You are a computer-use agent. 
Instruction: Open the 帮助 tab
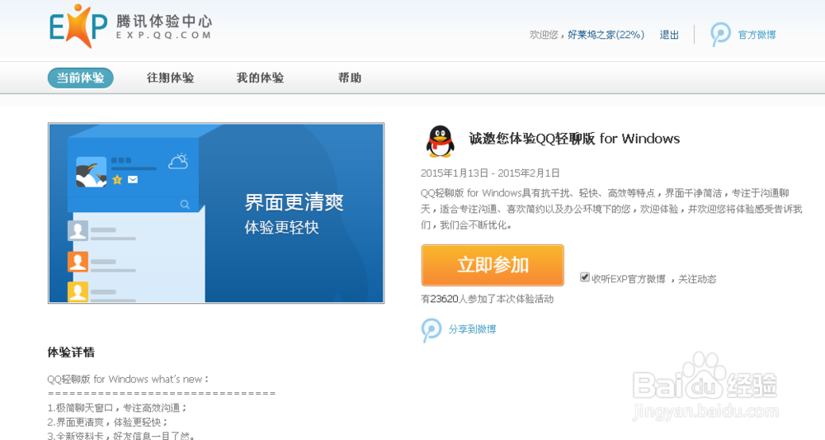coord(349,78)
